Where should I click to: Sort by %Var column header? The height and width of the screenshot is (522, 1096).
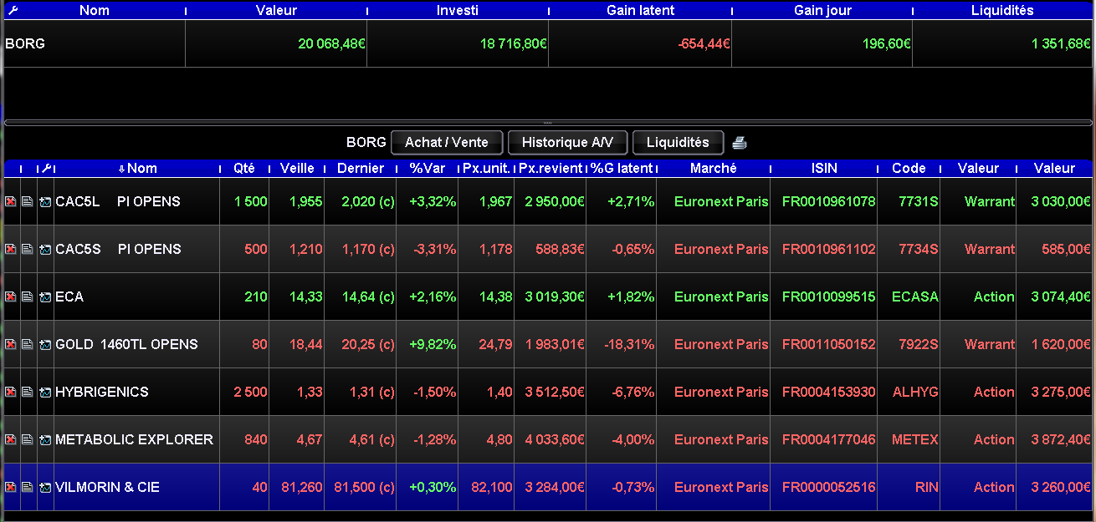[x=428, y=169]
